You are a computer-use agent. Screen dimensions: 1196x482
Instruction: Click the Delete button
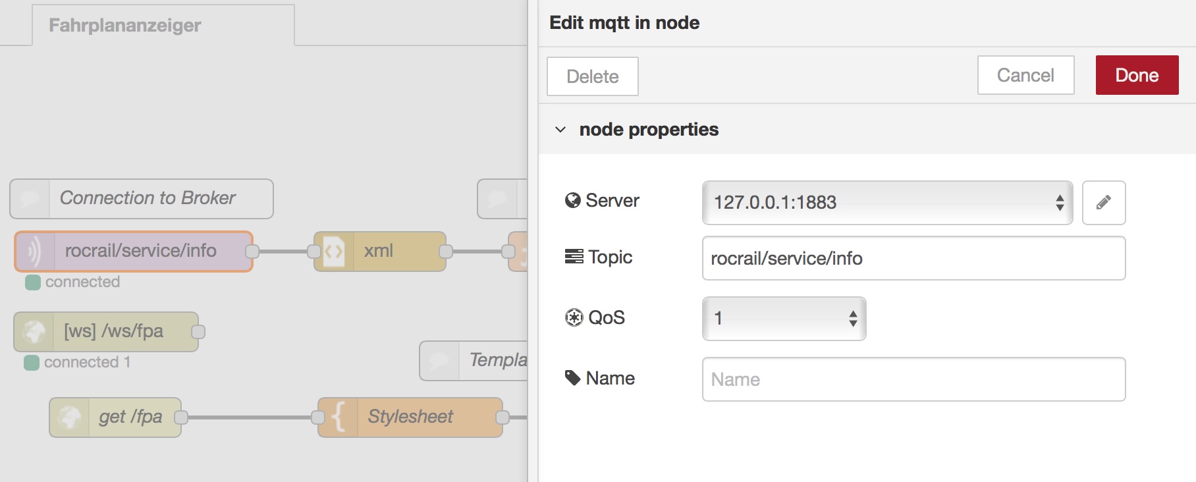coord(592,76)
